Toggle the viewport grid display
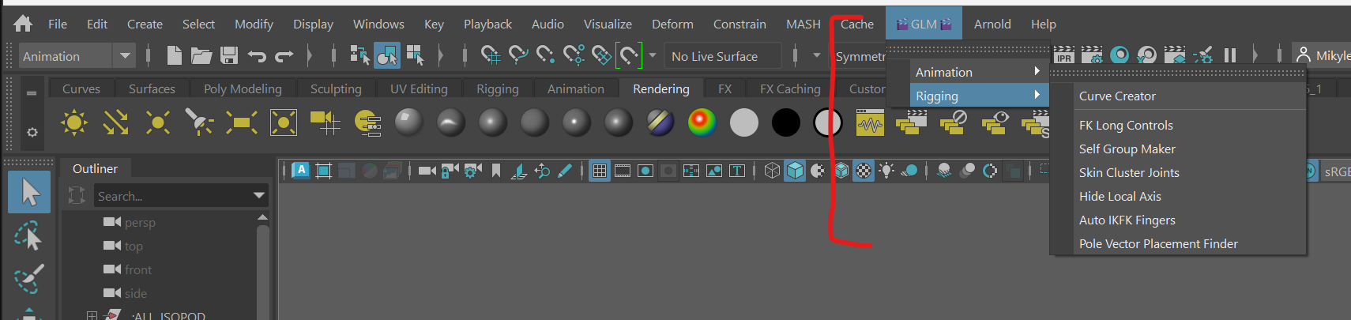The image size is (1351, 320). pyautogui.click(x=600, y=171)
